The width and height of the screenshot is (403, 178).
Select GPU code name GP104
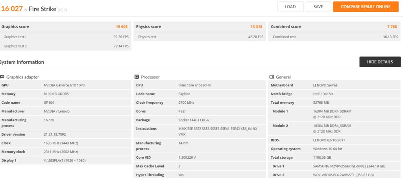tap(48, 103)
